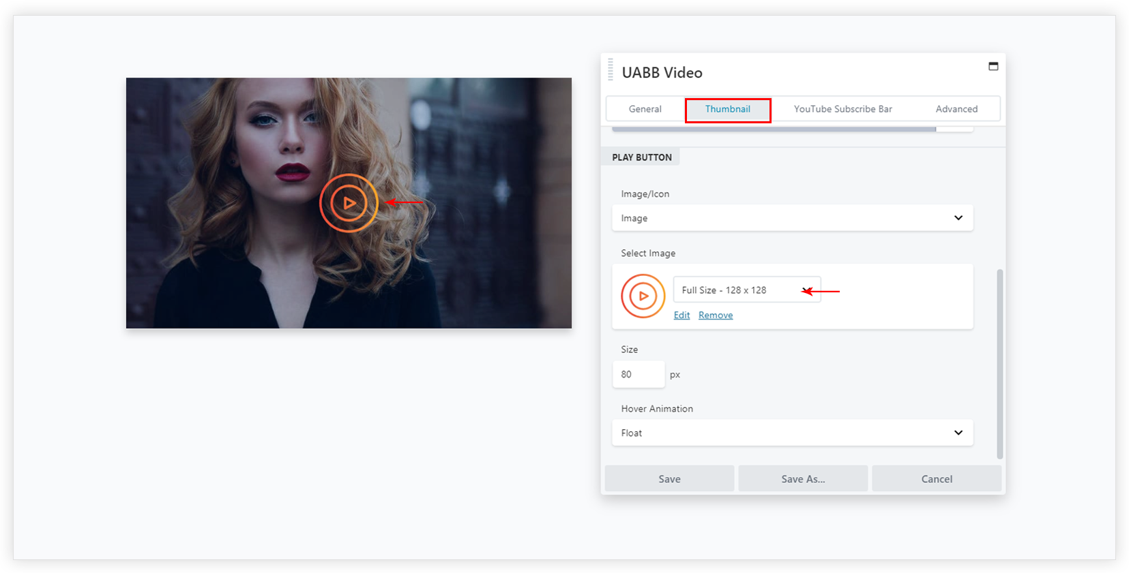
Task: Click the PLAY BUTTON section heading
Action: coord(641,157)
